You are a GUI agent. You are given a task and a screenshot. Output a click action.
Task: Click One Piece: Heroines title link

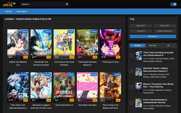coord(87,105)
